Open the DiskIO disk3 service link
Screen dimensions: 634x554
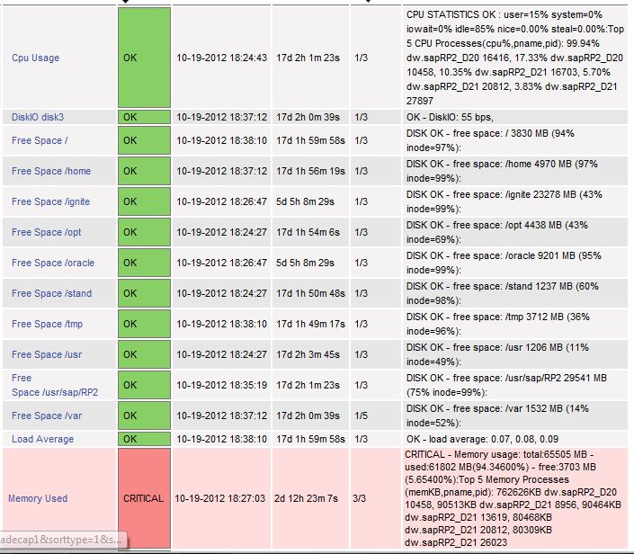click(x=38, y=117)
